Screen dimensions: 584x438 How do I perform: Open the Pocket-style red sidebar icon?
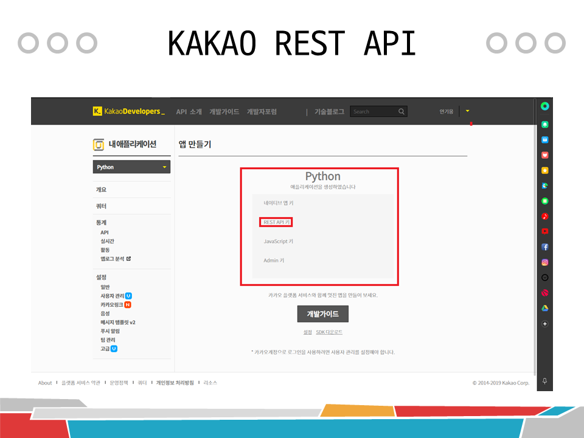(544, 155)
